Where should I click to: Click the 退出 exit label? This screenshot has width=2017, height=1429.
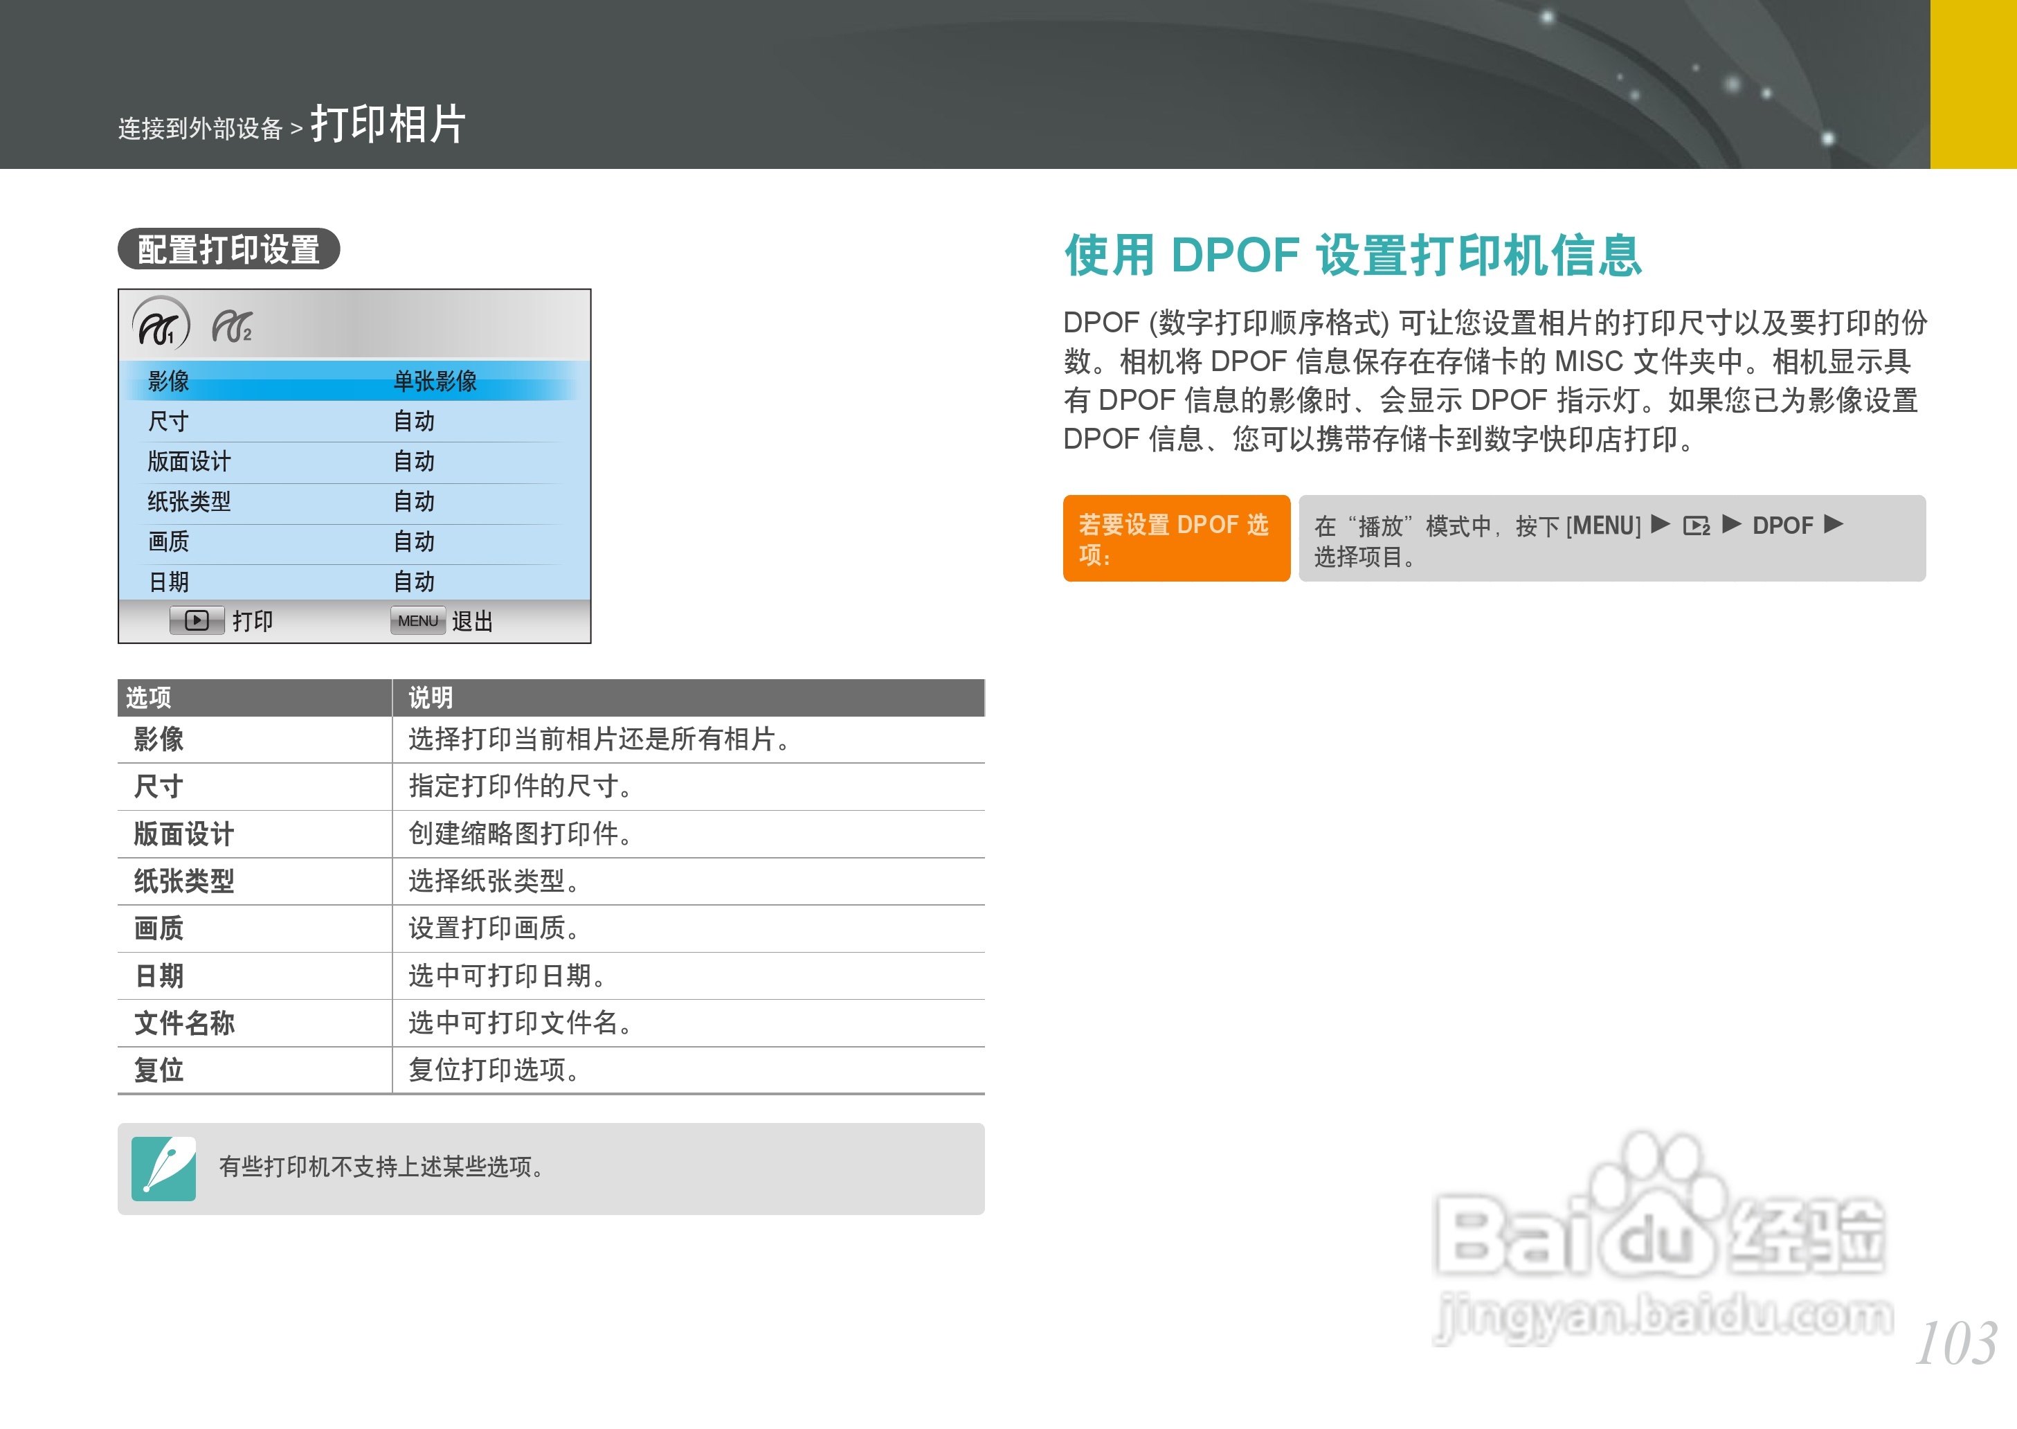click(x=472, y=620)
